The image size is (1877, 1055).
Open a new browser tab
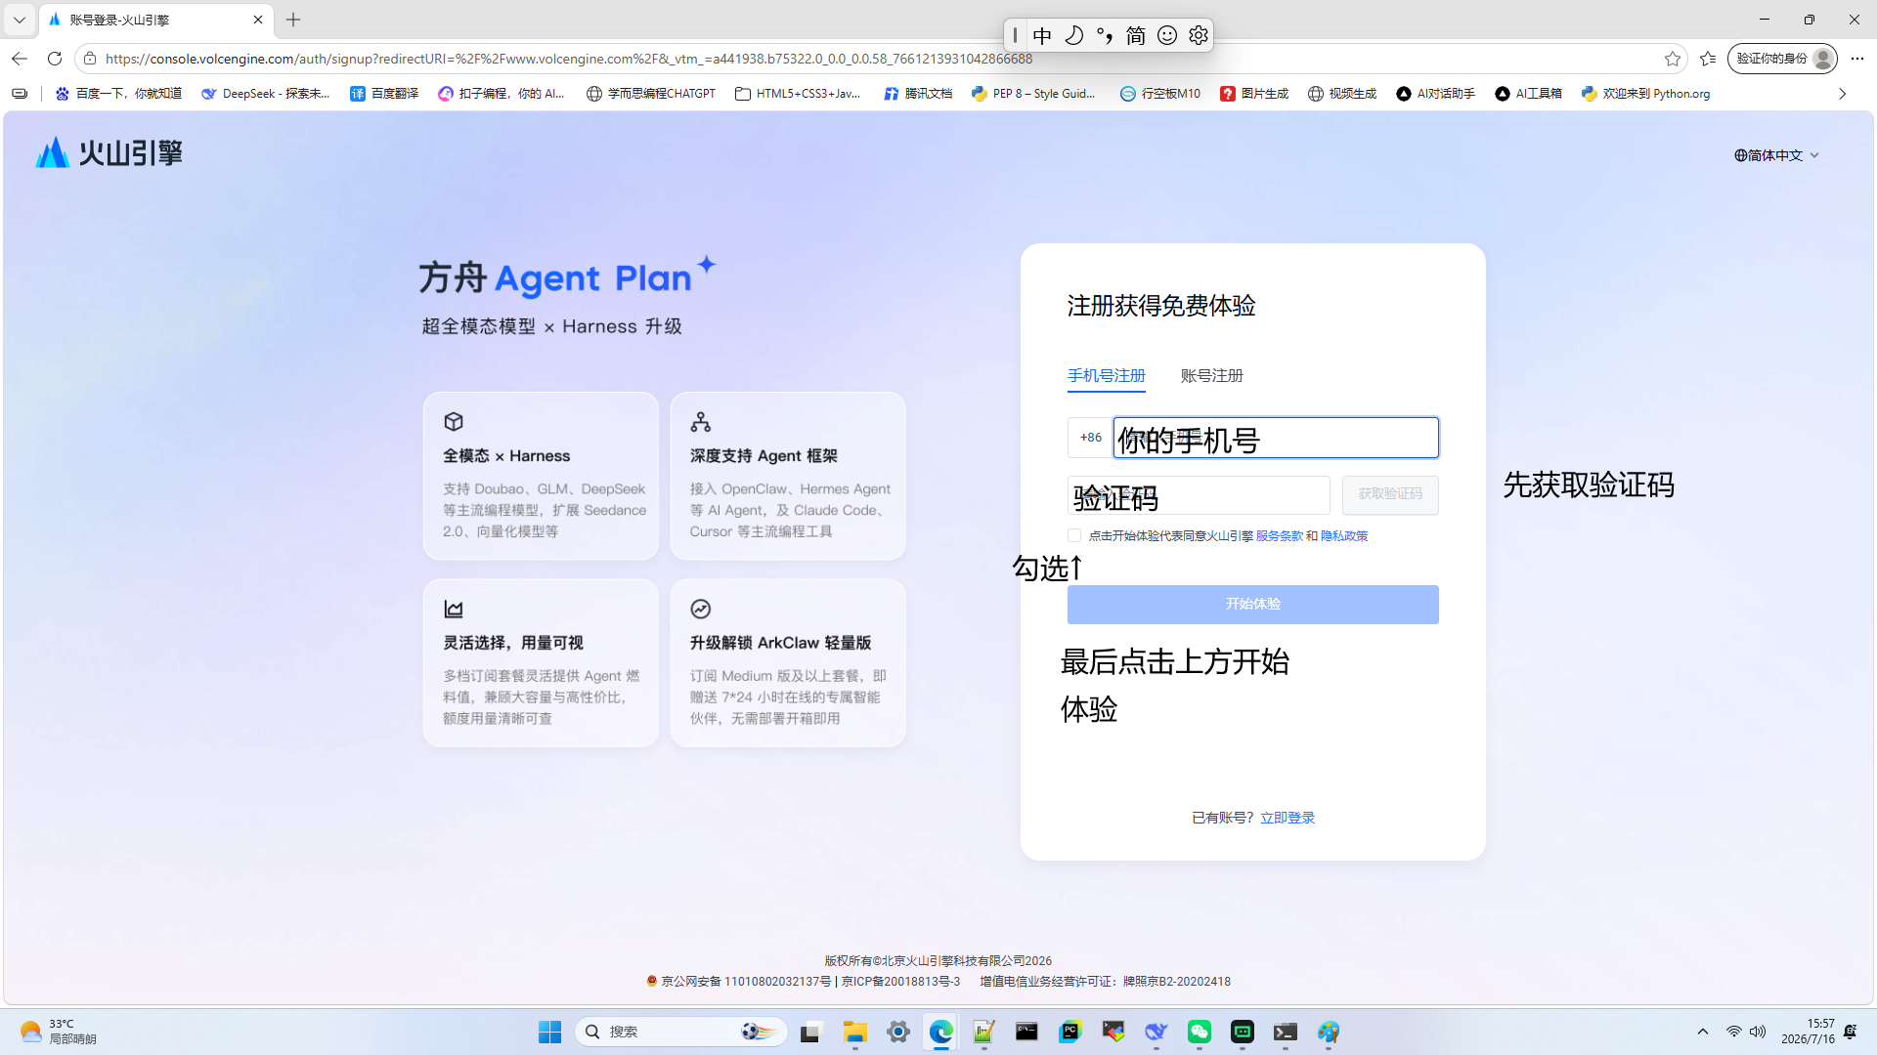[293, 20]
